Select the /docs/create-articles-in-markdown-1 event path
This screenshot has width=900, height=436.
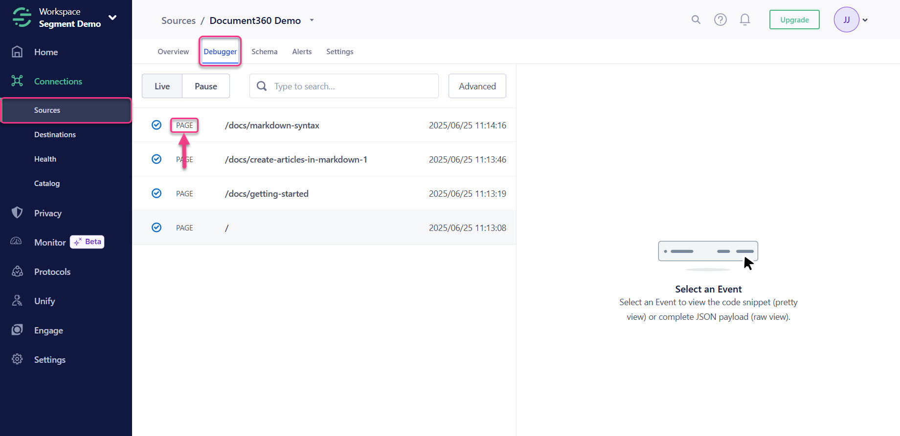[x=296, y=160]
